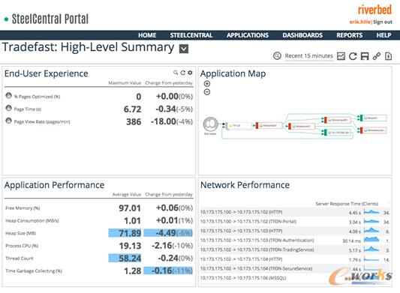Select the Page View Rate radio button
This screenshot has width=400, height=293.
coord(9,121)
